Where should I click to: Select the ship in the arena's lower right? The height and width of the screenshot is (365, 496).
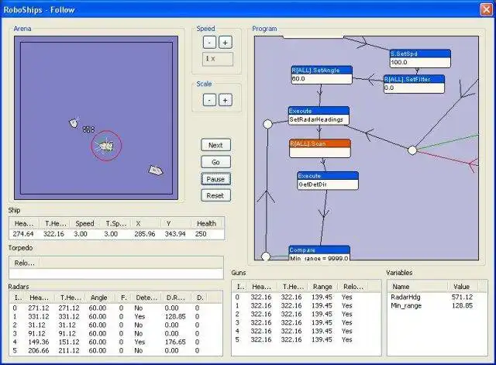[x=156, y=170]
